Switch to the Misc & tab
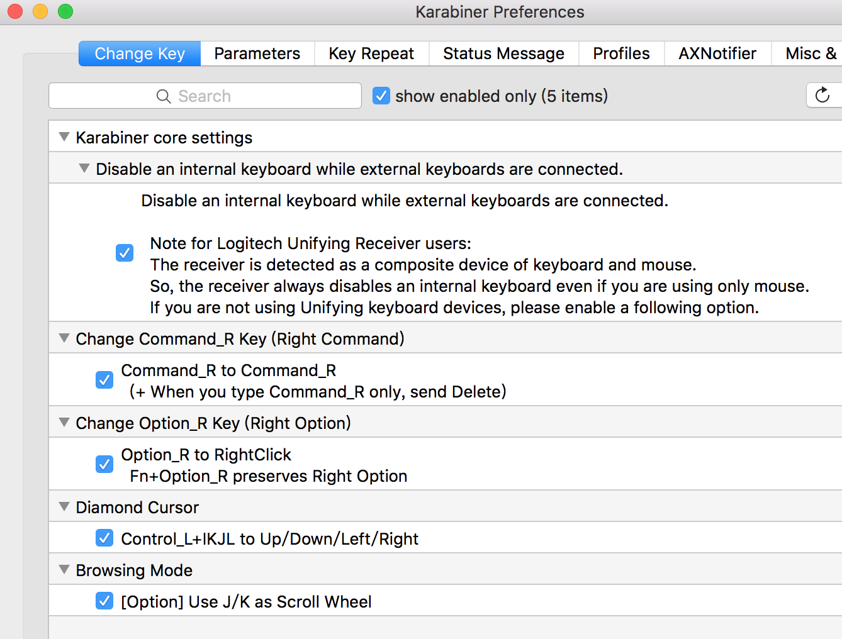842x639 pixels. coord(809,53)
